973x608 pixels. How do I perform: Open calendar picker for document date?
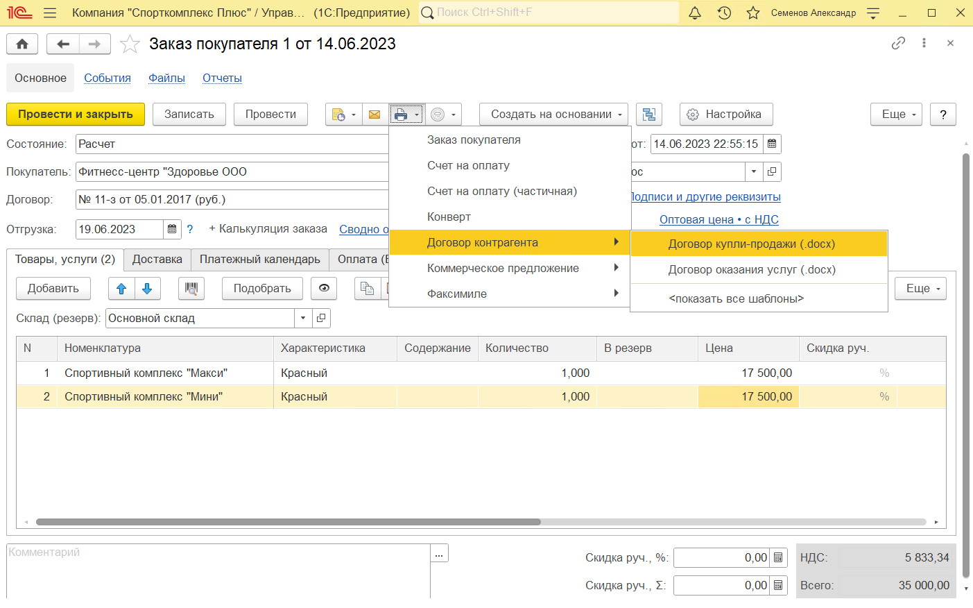click(772, 144)
